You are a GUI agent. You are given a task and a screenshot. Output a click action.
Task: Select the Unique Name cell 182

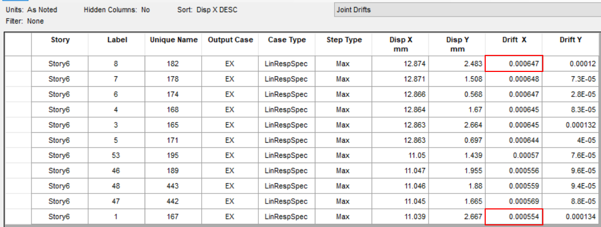click(x=173, y=64)
